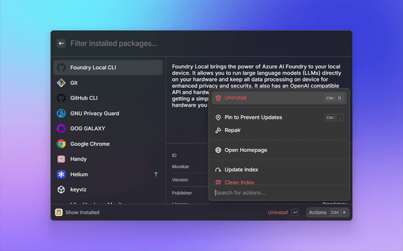Click the GOG GALAXY purple ring icon
This screenshot has width=403, height=251.
pos(61,129)
